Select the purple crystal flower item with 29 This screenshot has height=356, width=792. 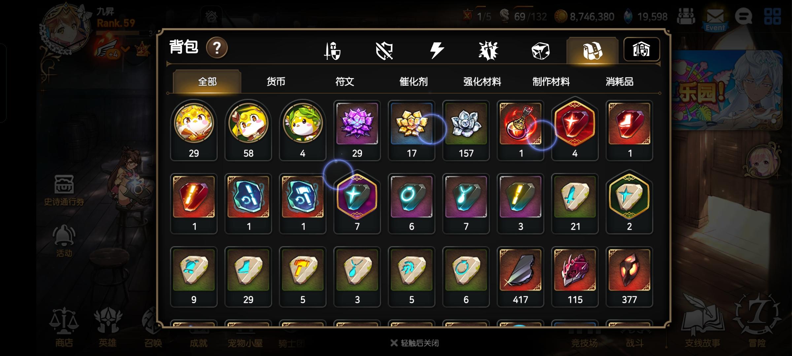coord(357,131)
